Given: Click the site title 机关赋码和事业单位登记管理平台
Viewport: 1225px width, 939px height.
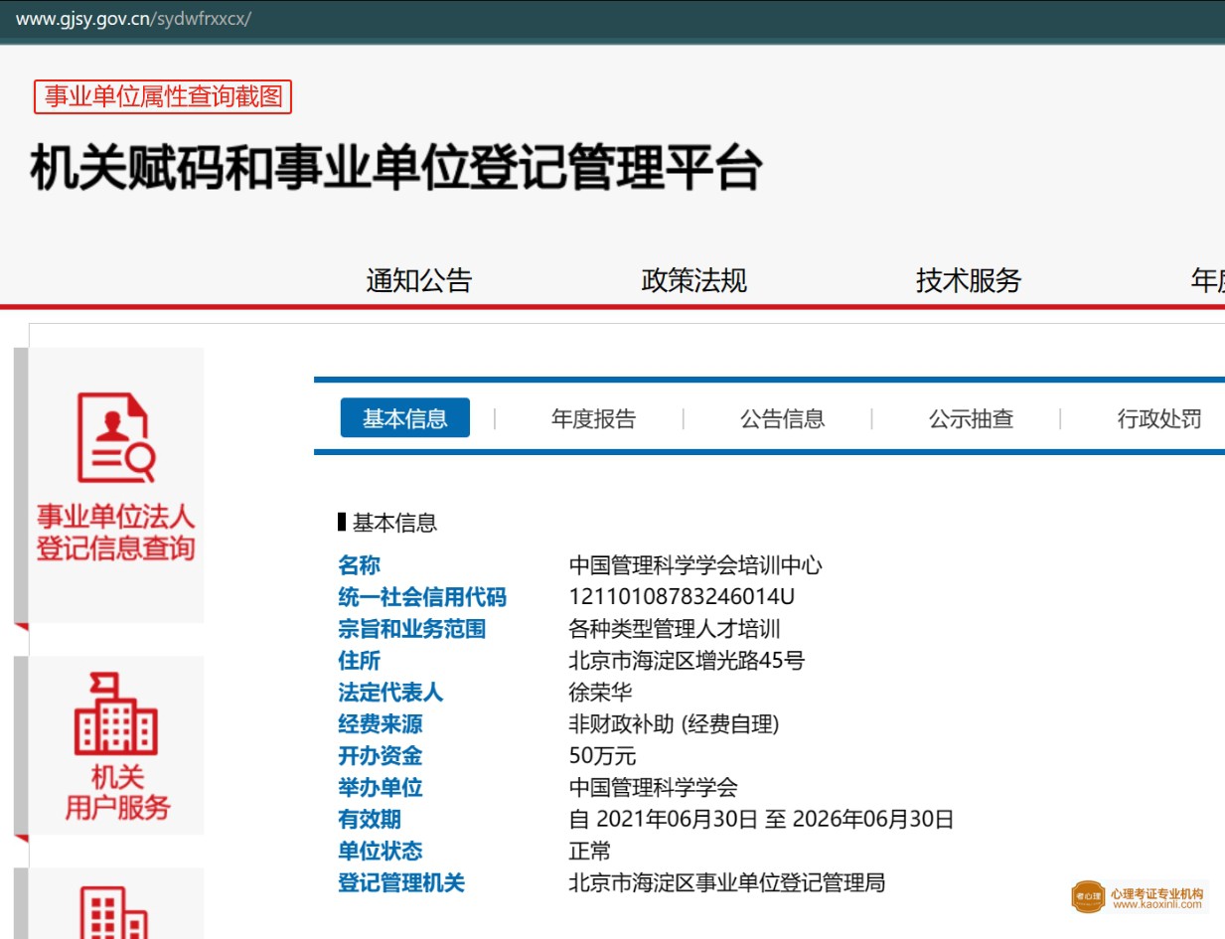Looking at the screenshot, I should point(395,168).
